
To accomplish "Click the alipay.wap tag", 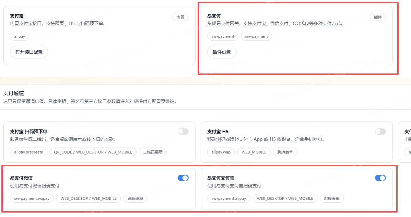I will (221, 152).
